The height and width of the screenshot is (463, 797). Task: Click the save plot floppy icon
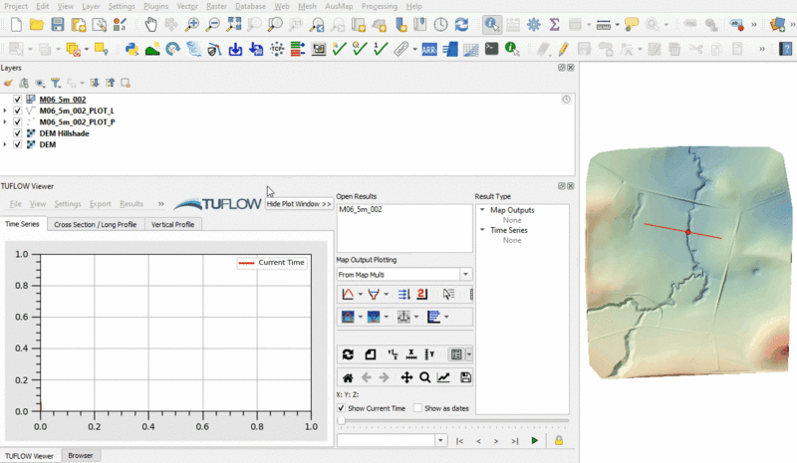coord(465,377)
